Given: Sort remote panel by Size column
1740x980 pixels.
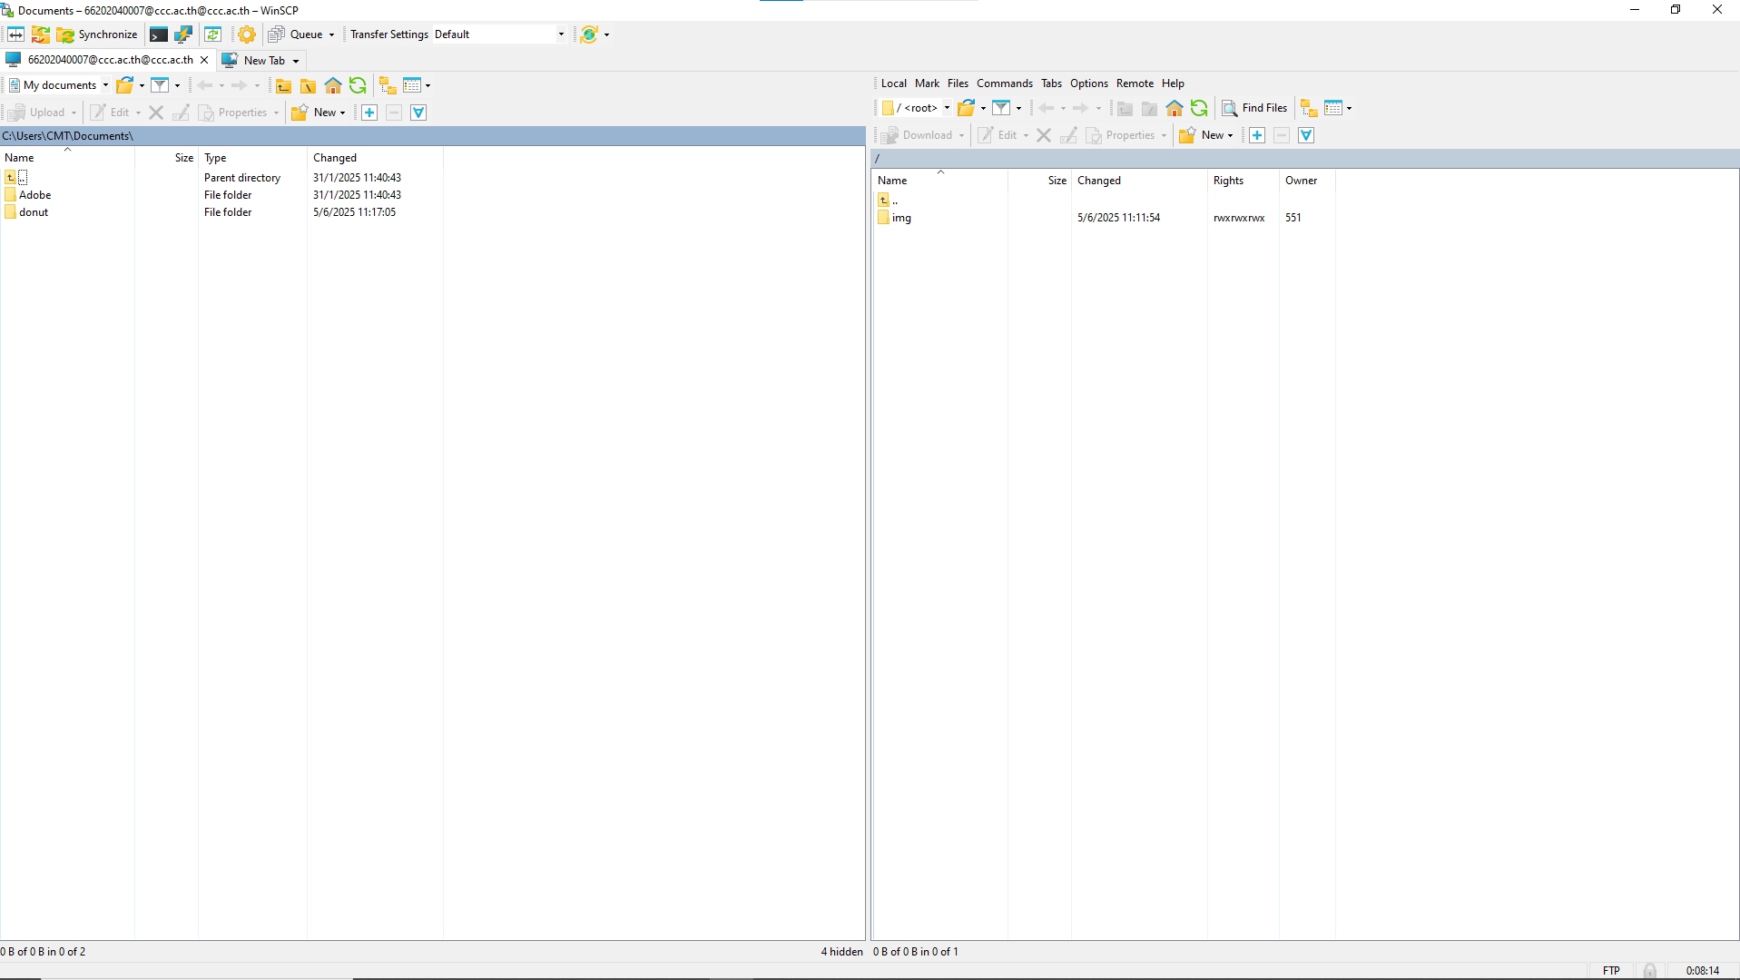Looking at the screenshot, I should [x=1039, y=181].
